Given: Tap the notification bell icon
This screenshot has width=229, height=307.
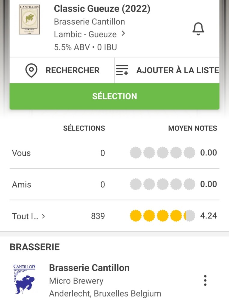Looking at the screenshot, I should point(198,29).
